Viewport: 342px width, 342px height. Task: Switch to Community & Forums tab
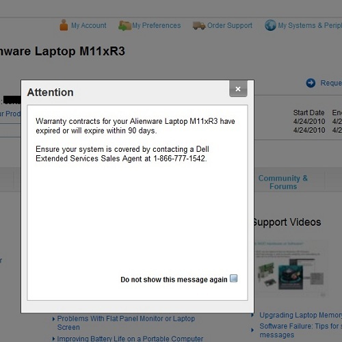tap(283, 182)
